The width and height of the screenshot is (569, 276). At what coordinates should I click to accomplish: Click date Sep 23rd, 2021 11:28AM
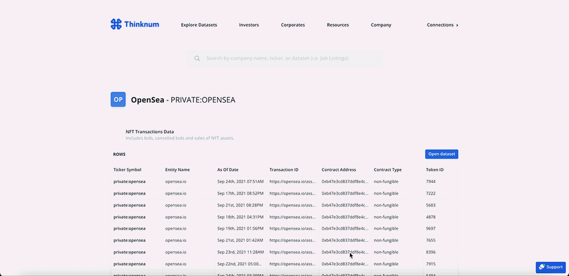241,252
